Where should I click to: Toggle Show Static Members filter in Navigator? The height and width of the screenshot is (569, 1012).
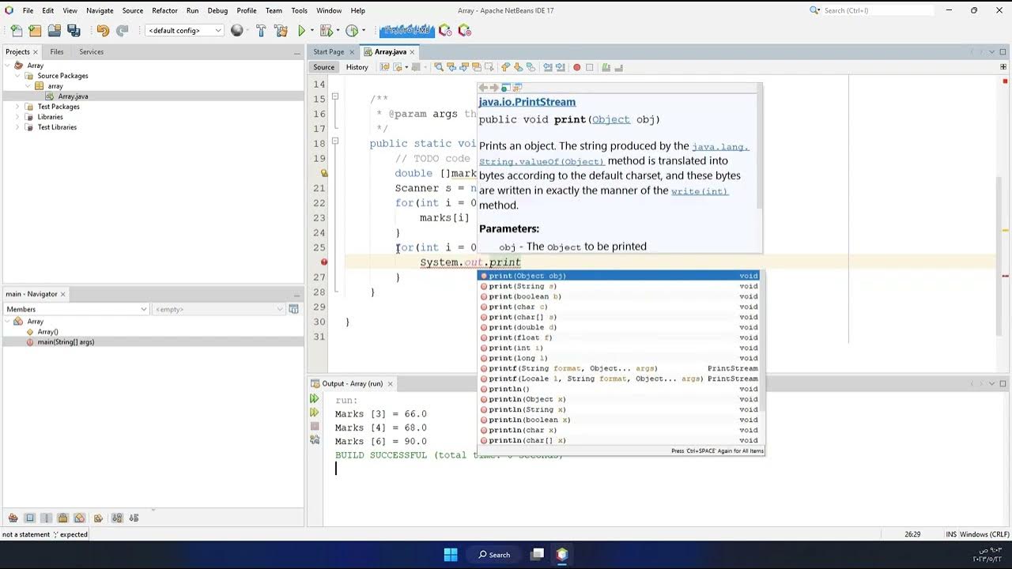[47, 518]
